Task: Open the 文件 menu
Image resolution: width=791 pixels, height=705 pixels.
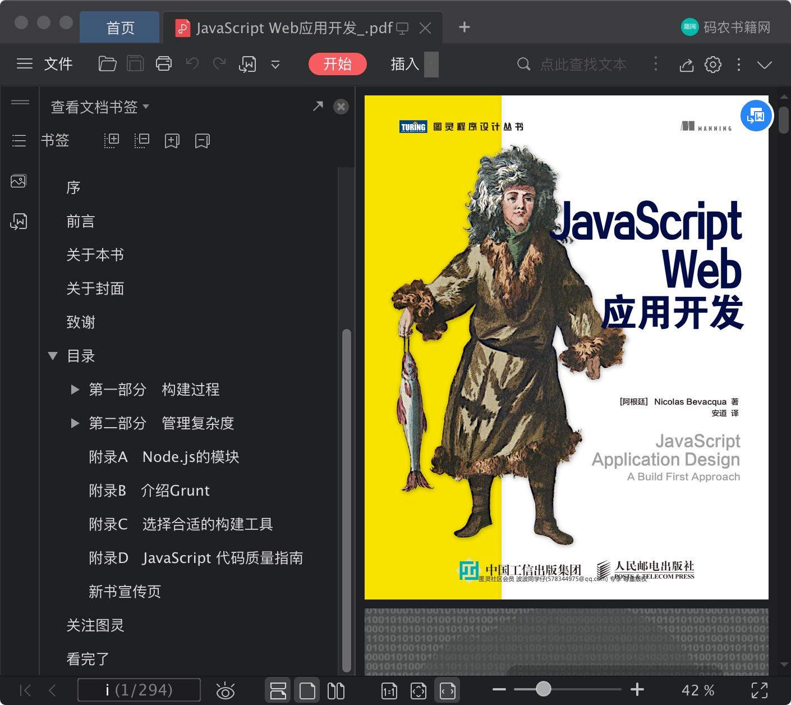Action: click(x=58, y=64)
